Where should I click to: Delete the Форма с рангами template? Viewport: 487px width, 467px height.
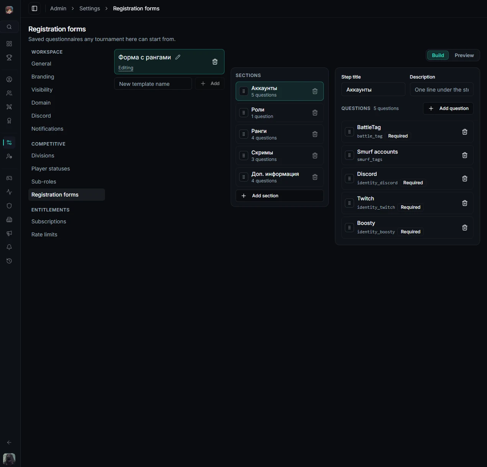click(215, 62)
